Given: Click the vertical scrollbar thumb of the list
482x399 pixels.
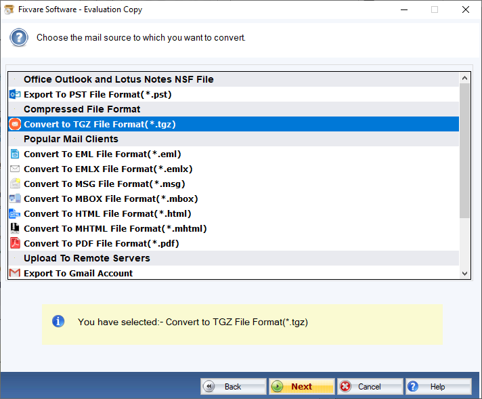Looking at the screenshot, I should [464, 151].
